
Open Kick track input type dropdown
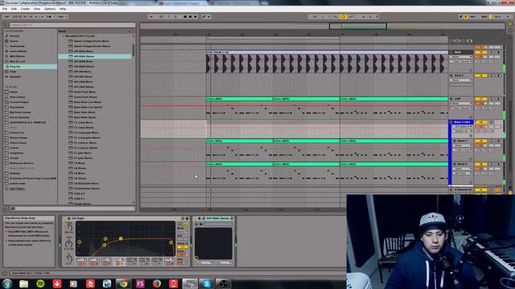pos(461,57)
